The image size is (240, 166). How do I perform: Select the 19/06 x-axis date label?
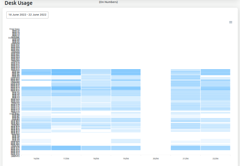pyautogui.click(x=126, y=159)
